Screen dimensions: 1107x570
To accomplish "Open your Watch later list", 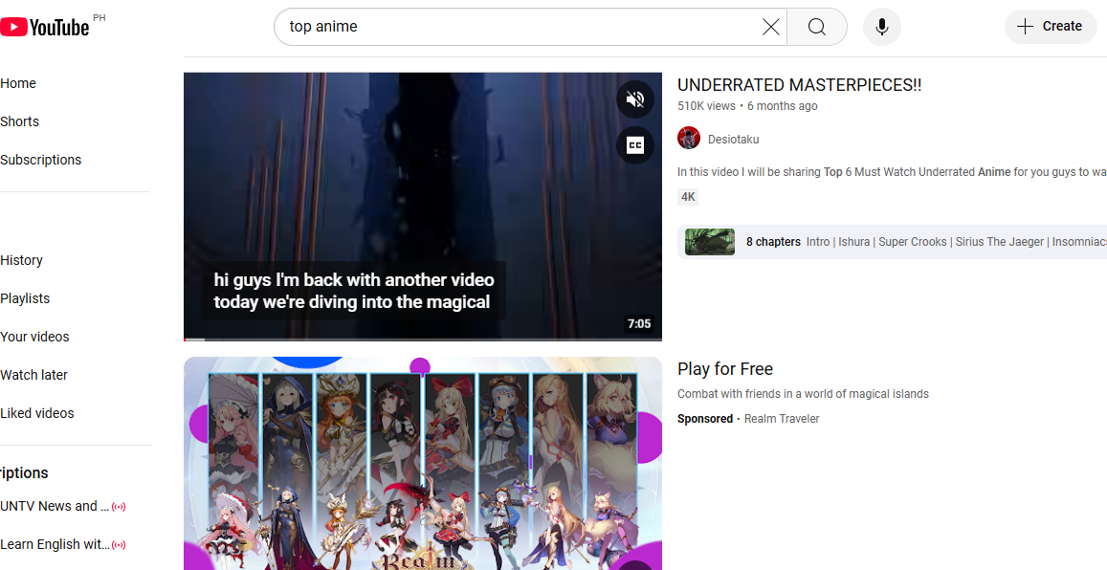I will [33, 375].
